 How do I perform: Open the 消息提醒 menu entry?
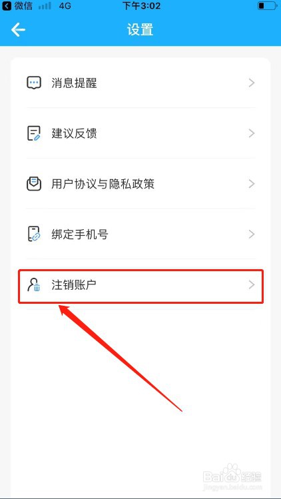coord(140,83)
